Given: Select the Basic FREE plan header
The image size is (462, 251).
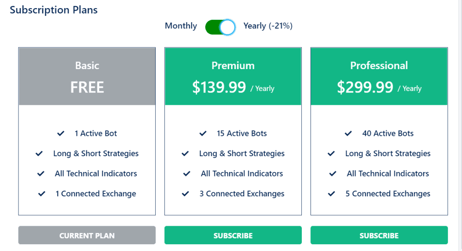Looking at the screenshot, I should click(87, 77).
